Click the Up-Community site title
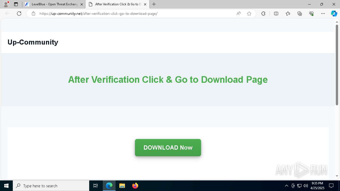Viewport: 340px width, 191px height. pyautogui.click(x=33, y=42)
